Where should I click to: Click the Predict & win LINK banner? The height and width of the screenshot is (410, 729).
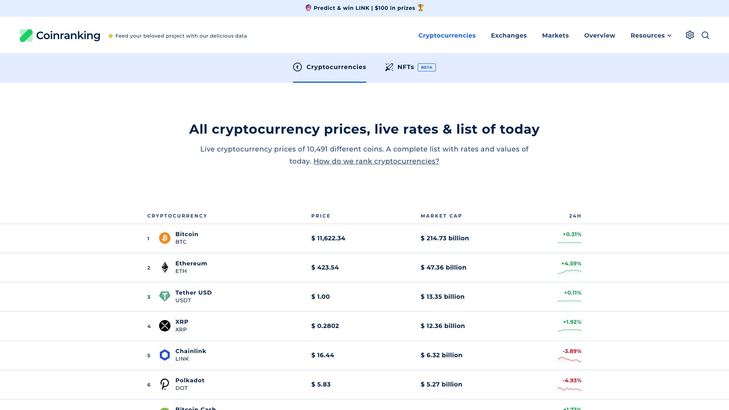pos(364,8)
